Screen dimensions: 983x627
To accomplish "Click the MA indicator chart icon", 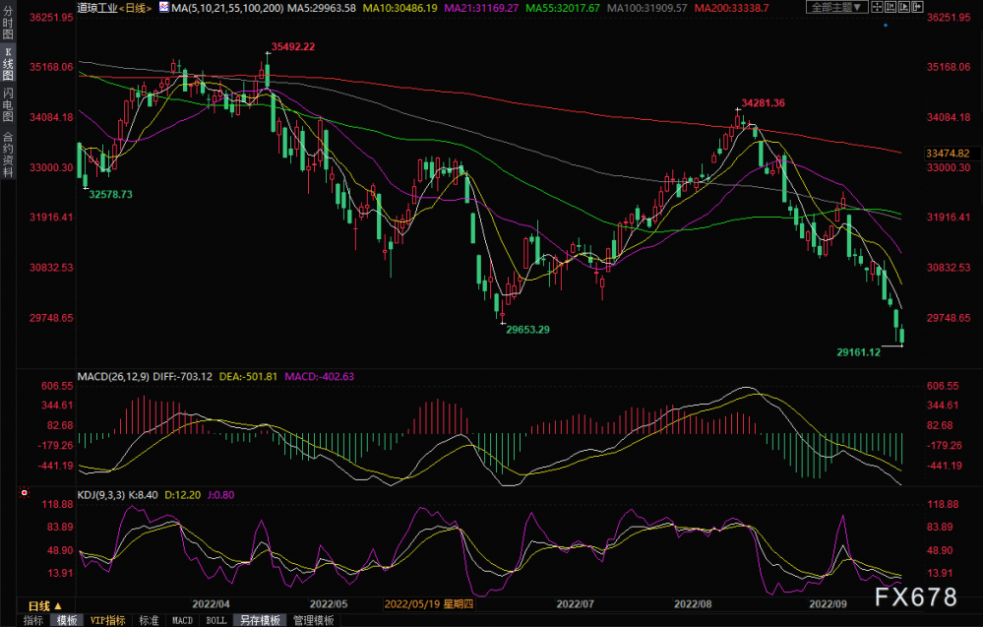I will (163, 8).
